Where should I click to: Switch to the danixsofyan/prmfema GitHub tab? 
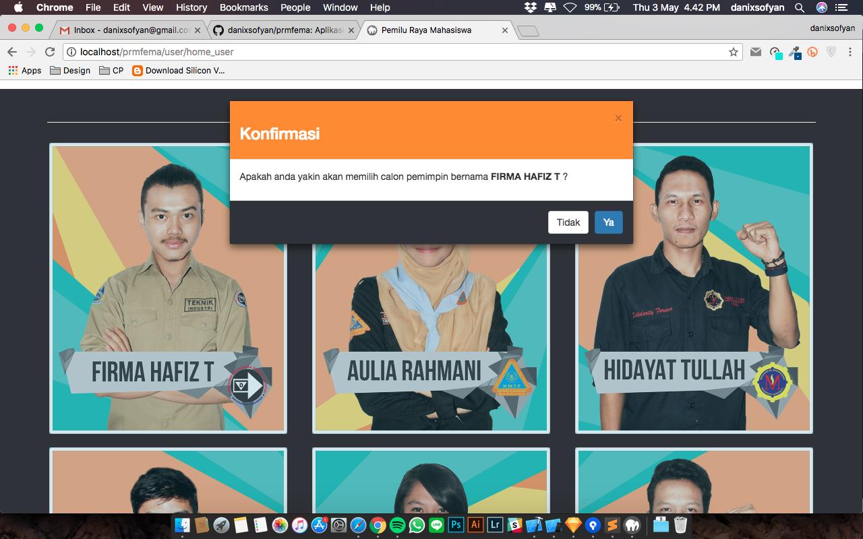[283, 30]
